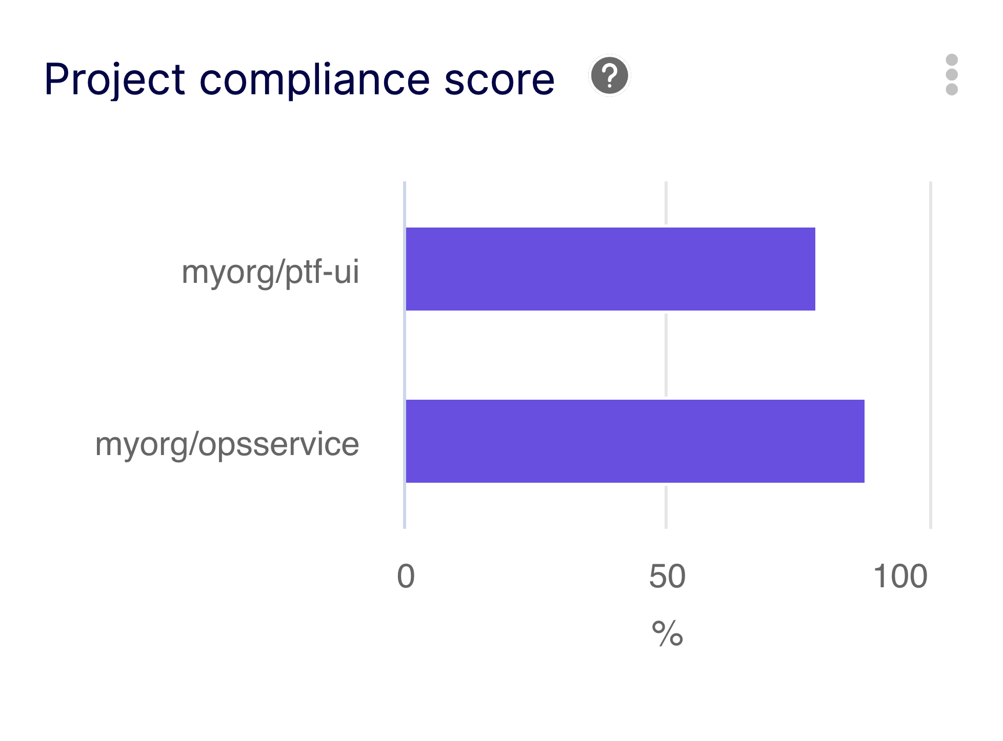Click the vertical zero baseline of chart
Viewport: 1003px width, 741px height.
pyautogui.click(x=405, y=355)
